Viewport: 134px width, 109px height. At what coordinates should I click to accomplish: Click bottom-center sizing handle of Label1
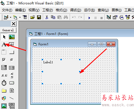(61, 84)
